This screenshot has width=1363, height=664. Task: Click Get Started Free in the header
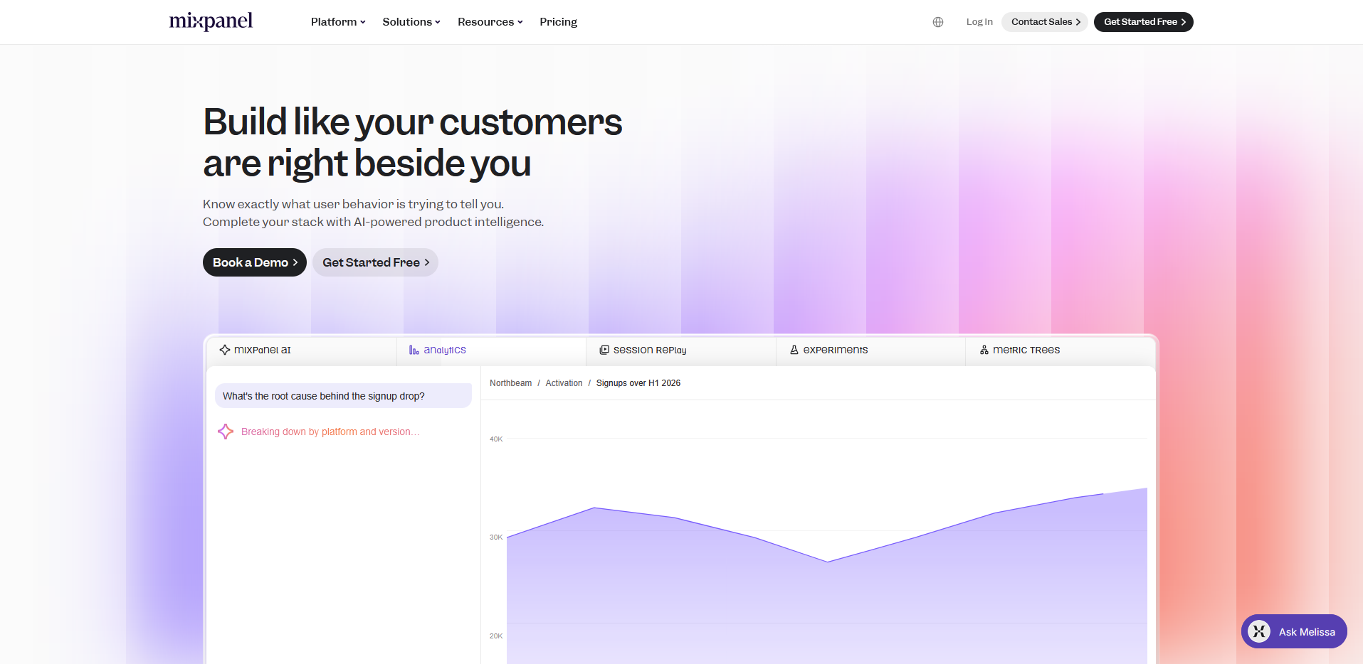pyautogui.click(x=1144, y=22)
